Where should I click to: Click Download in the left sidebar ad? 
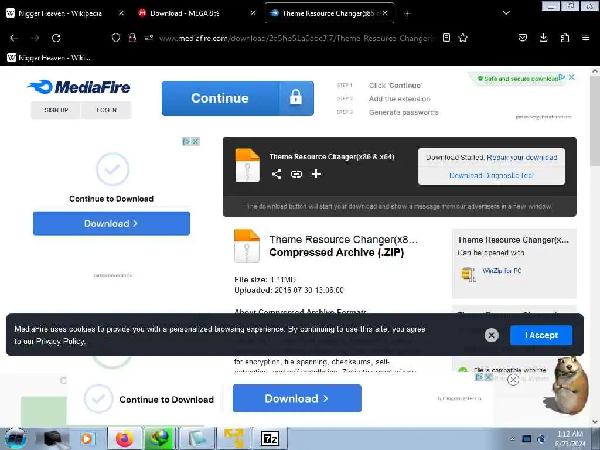[111, 223]
